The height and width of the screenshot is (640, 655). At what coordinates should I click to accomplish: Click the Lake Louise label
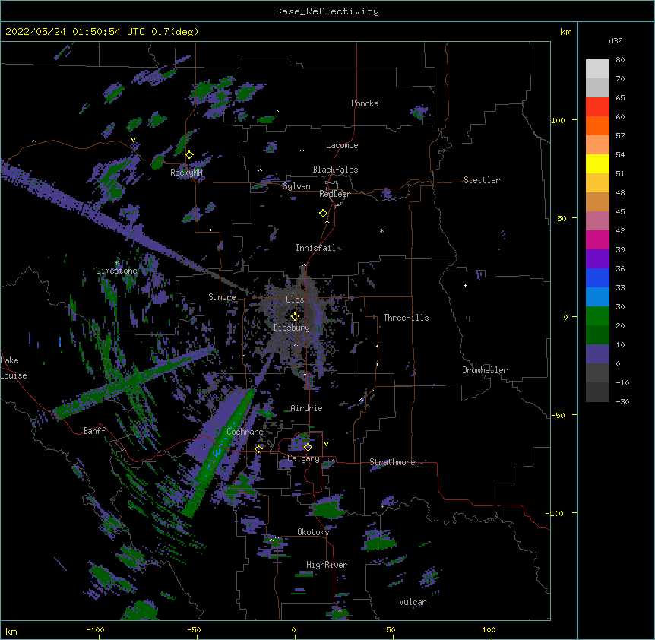tap(14, 368)
